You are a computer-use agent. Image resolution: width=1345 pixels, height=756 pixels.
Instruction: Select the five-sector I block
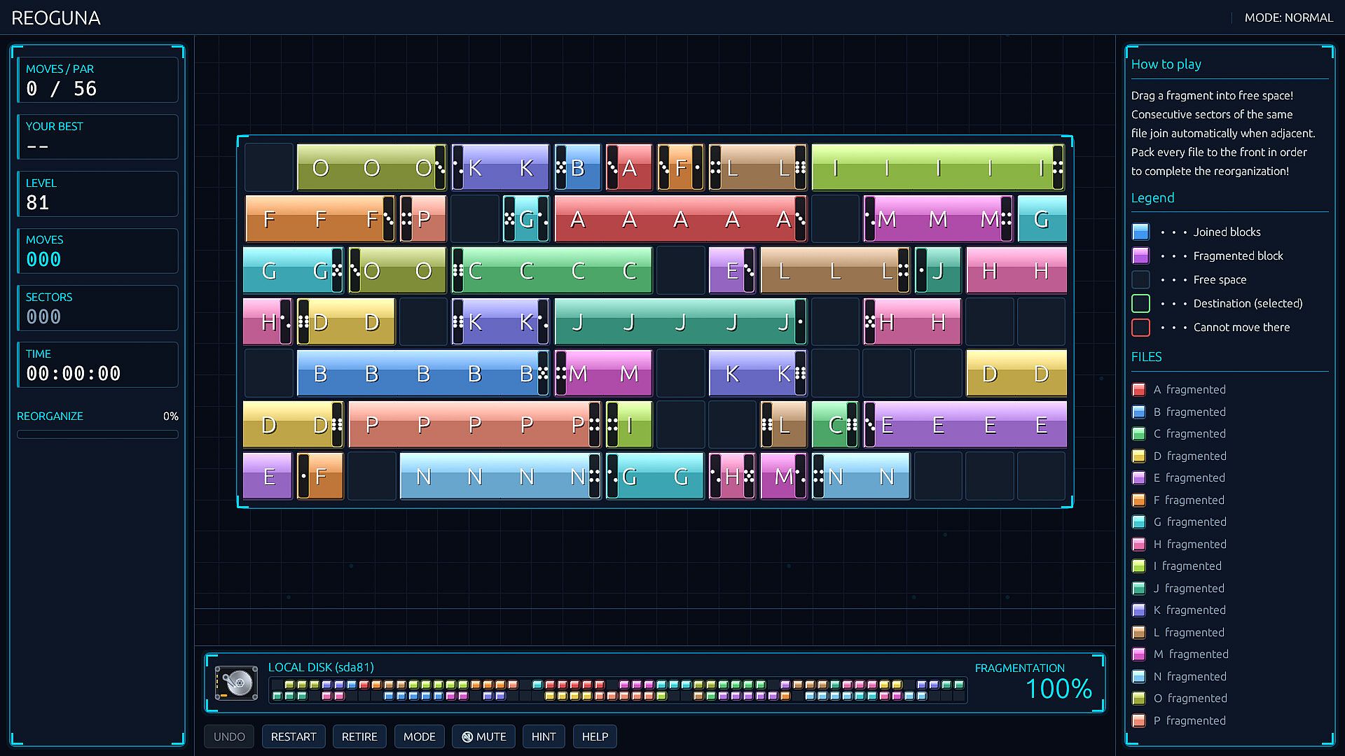click(x=938, y=168)
